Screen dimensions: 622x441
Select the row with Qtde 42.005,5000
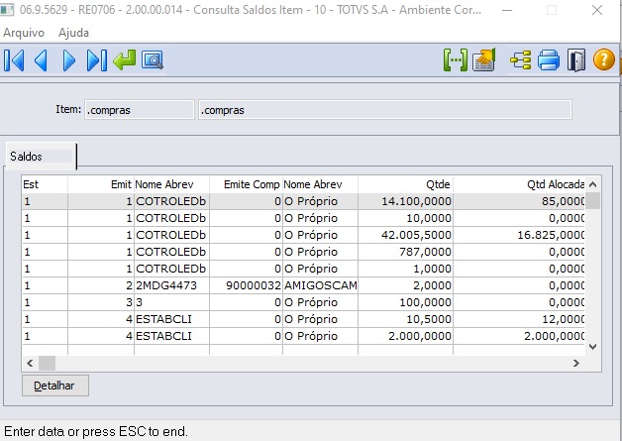click(303, 235)
